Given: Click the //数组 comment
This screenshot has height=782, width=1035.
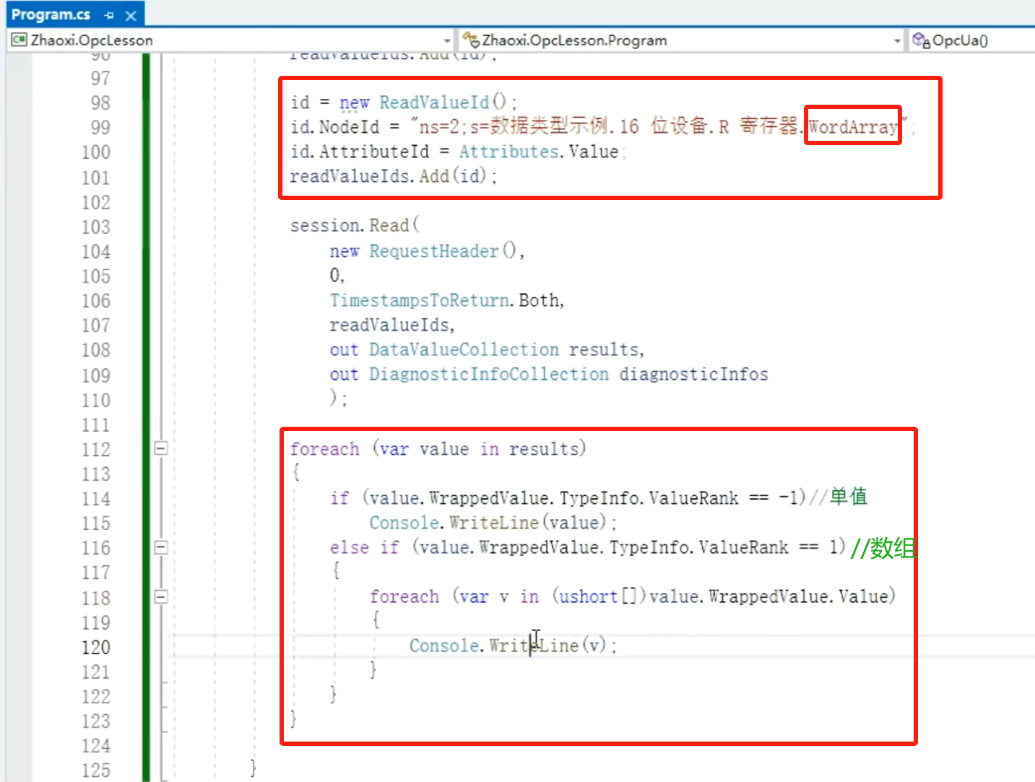Looking at the screenshot, I should coord(883,548).
